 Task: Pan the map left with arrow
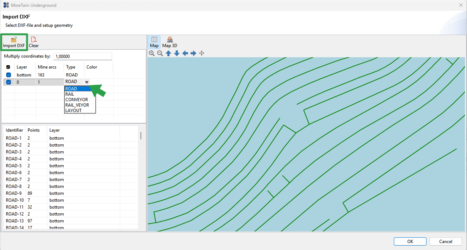tap(185, 53)
